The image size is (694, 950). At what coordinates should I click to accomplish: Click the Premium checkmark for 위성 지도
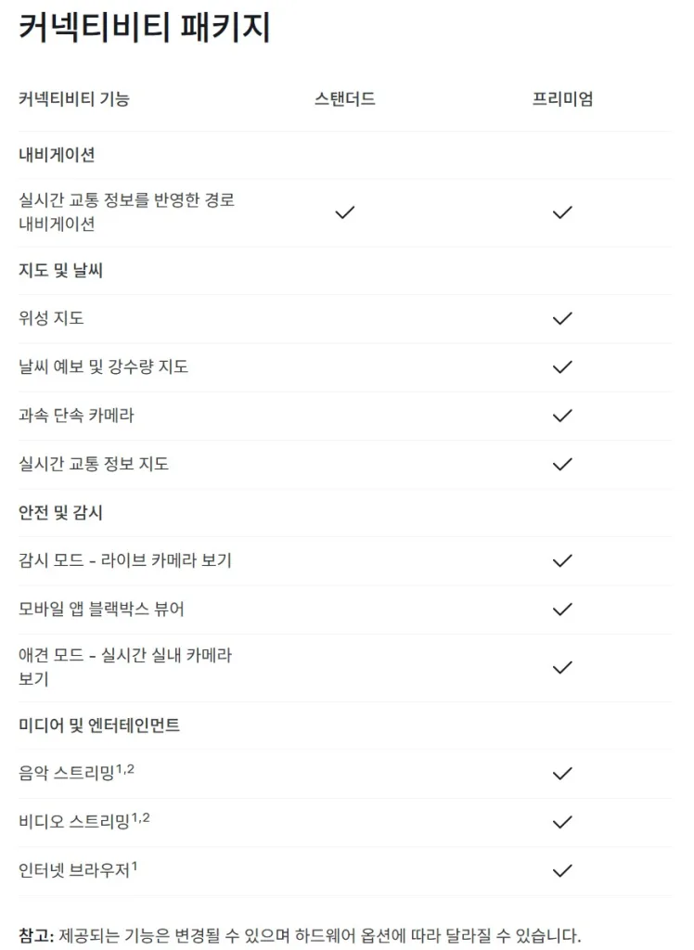[562, 318]
